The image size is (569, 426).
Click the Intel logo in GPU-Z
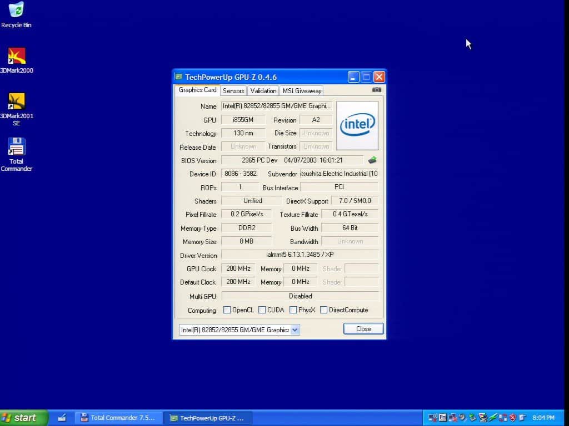tap(357, 125)
